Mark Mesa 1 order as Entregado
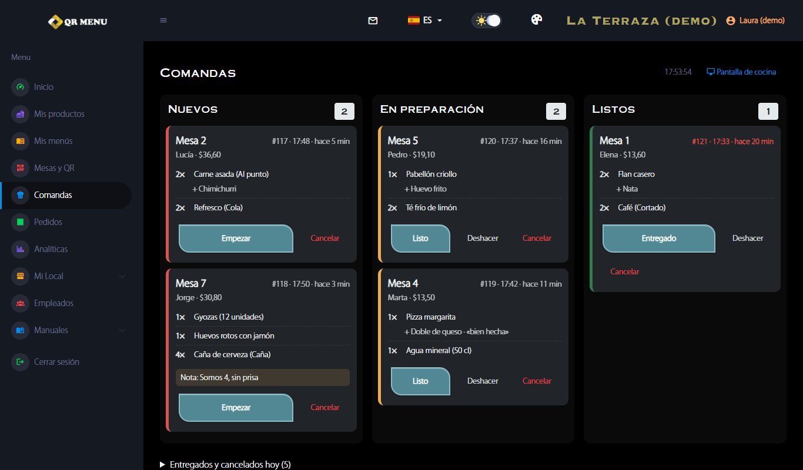803x470 pixels. (x=659, y=239)
